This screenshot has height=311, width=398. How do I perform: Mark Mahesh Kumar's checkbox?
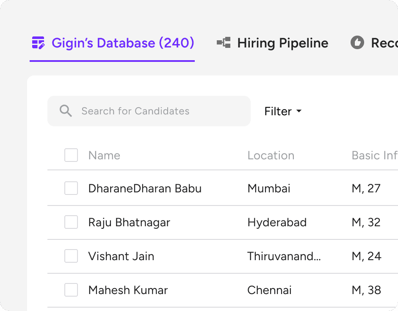[x=71, y=290]
